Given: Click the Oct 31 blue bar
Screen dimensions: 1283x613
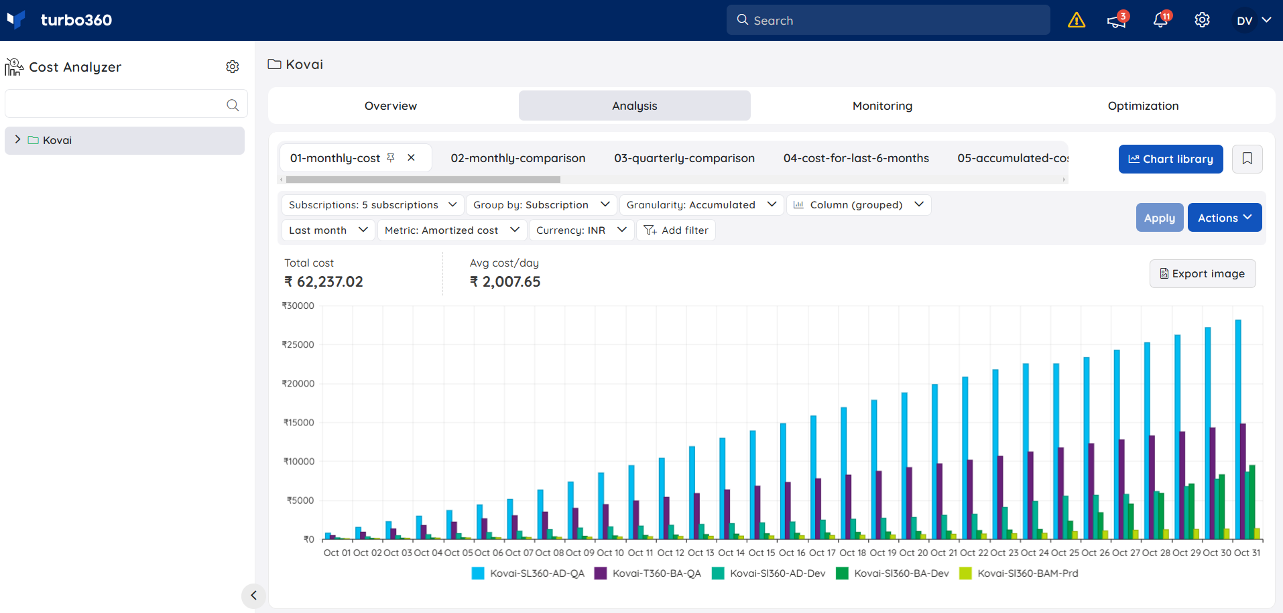Looking at the screenshot, I should (1238, 429).
